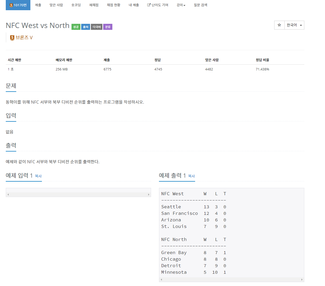Screen dimensions: 325x286
Task: Select the 재채점 tab
Action: [x=94, y=5]
